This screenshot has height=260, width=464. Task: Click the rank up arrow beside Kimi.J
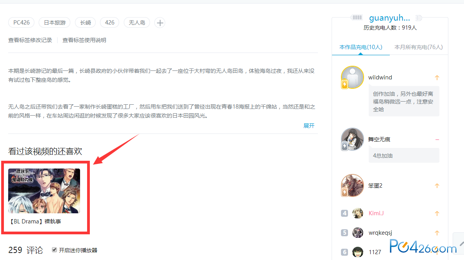point(437,213)
